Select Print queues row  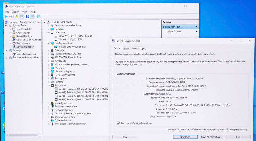[x=61, y=79]
